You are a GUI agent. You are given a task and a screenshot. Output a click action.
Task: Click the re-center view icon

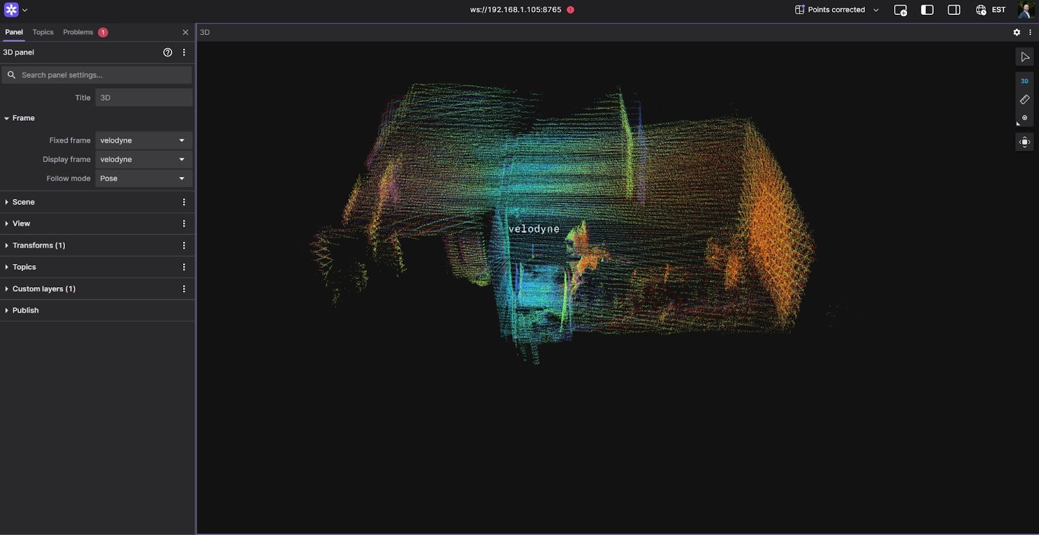(1024, 142)
